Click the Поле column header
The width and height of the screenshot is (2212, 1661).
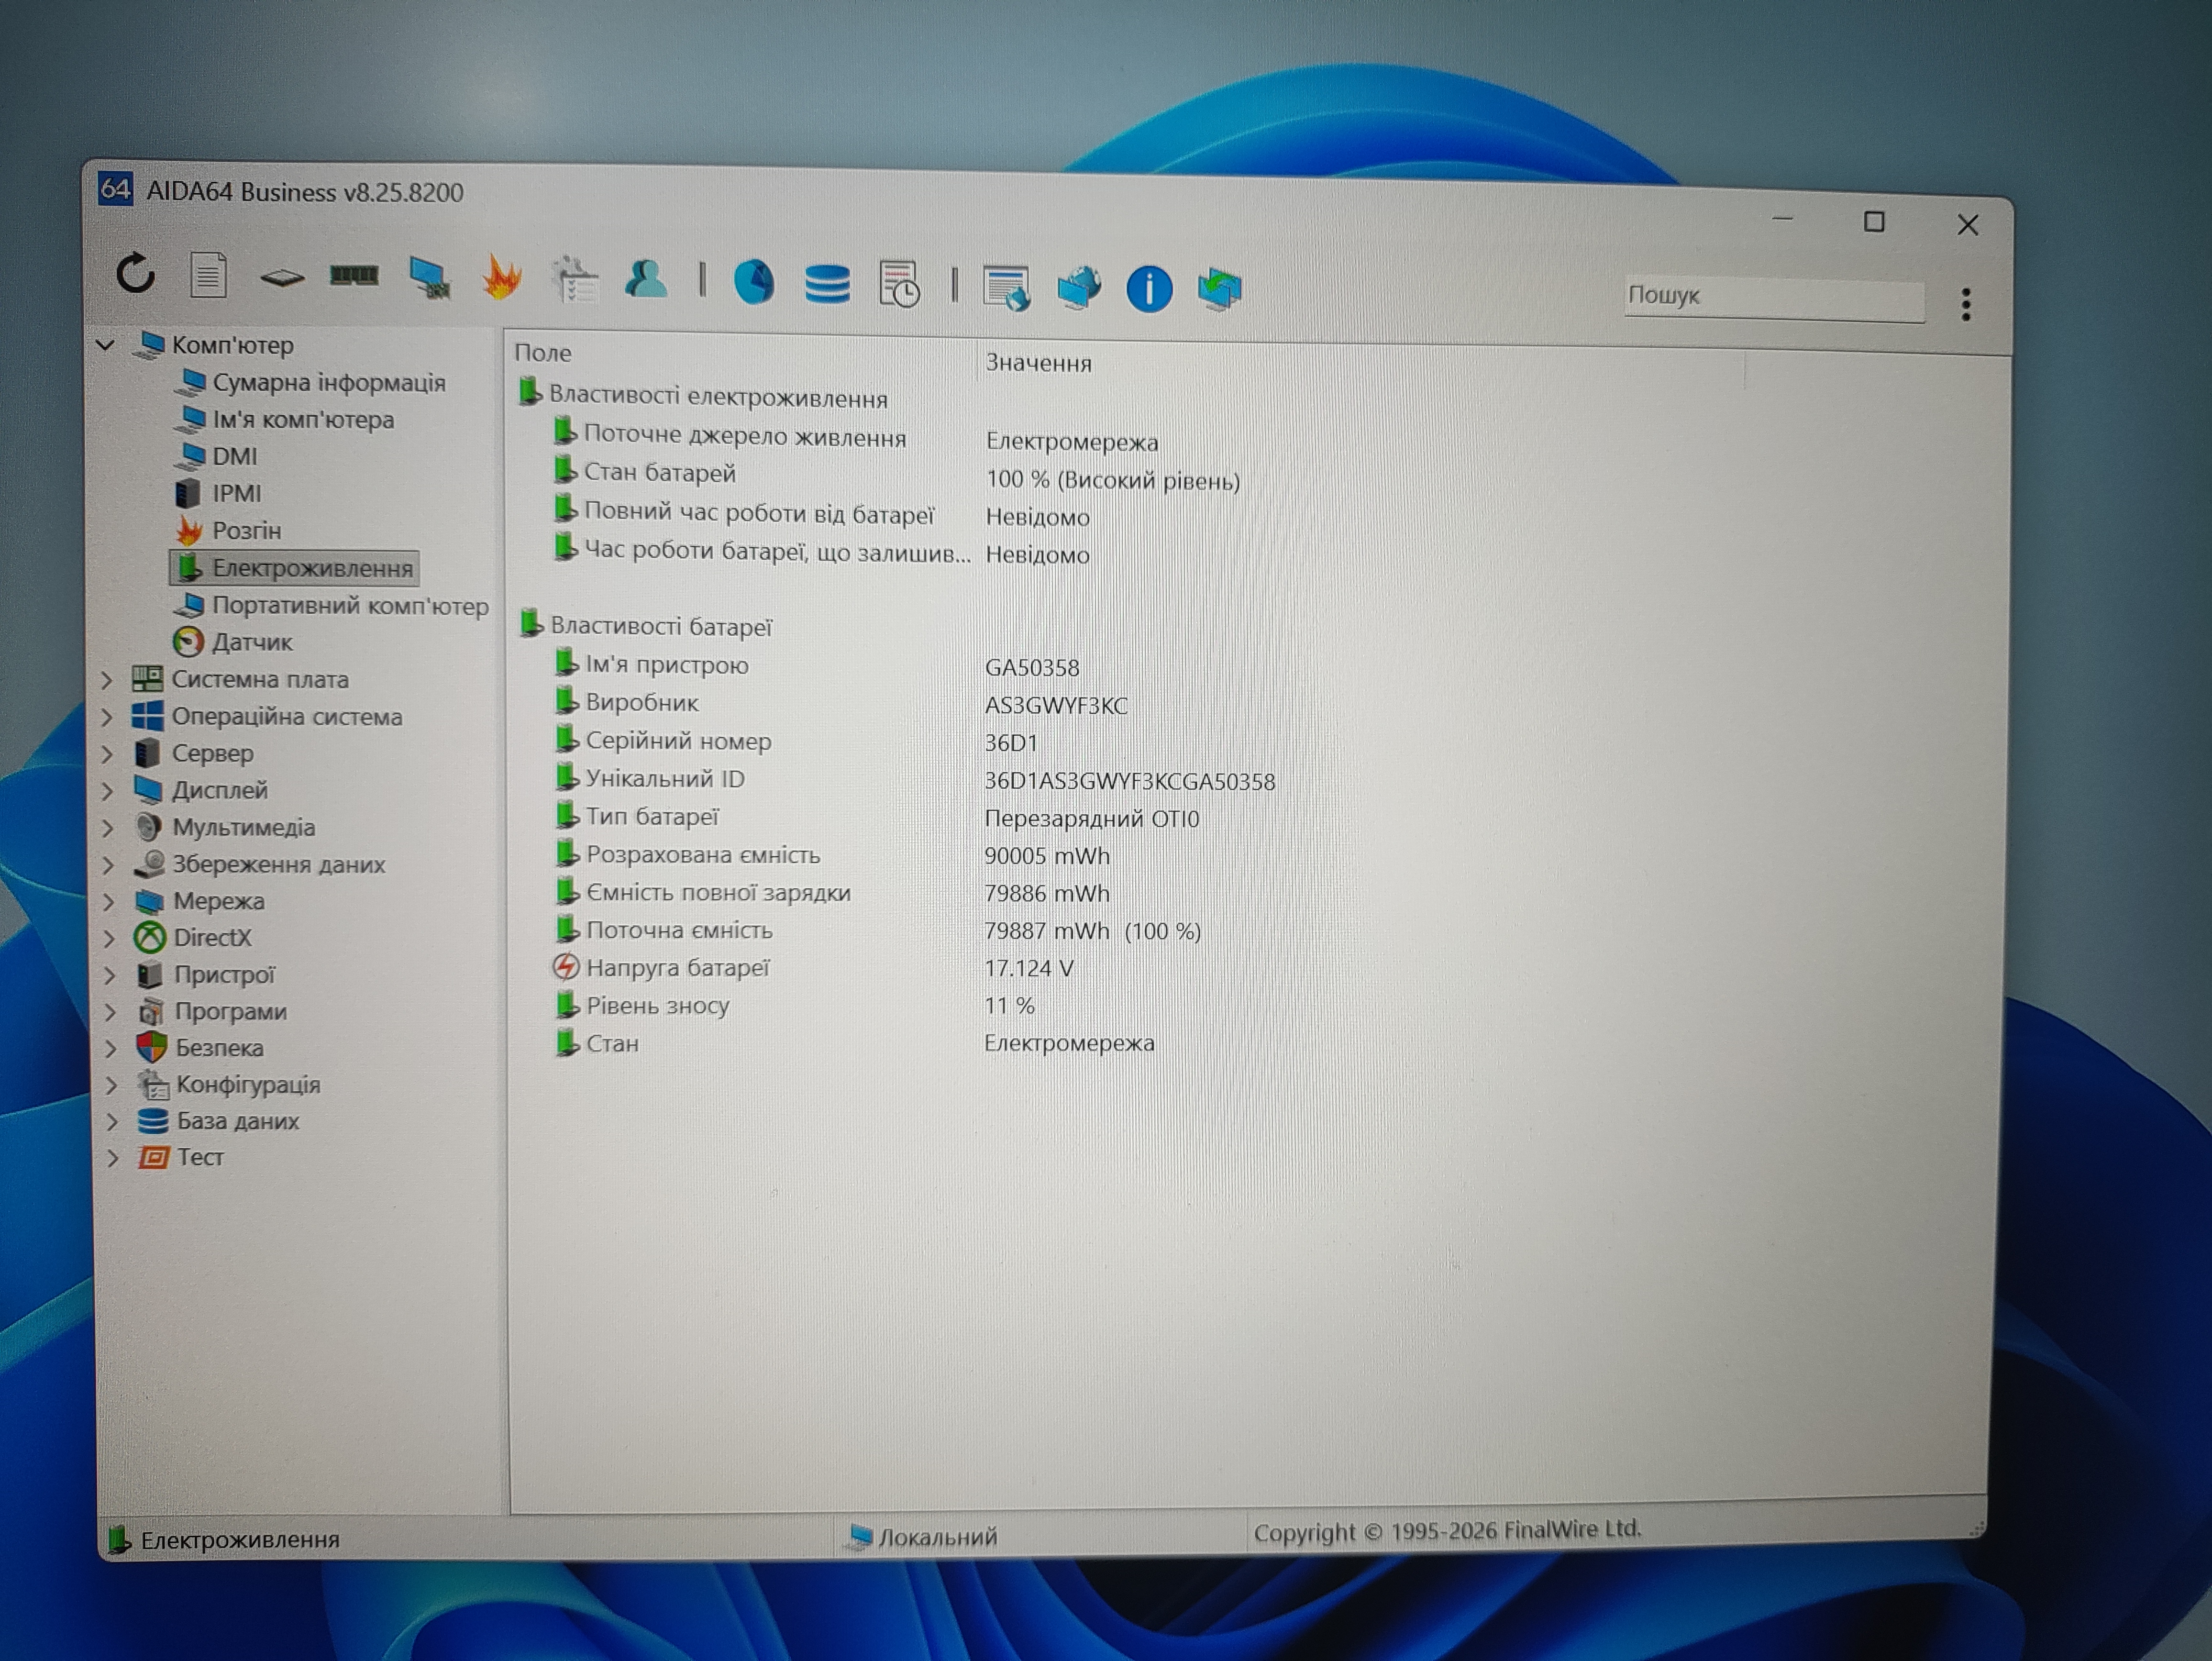click(x=543, y=353)
